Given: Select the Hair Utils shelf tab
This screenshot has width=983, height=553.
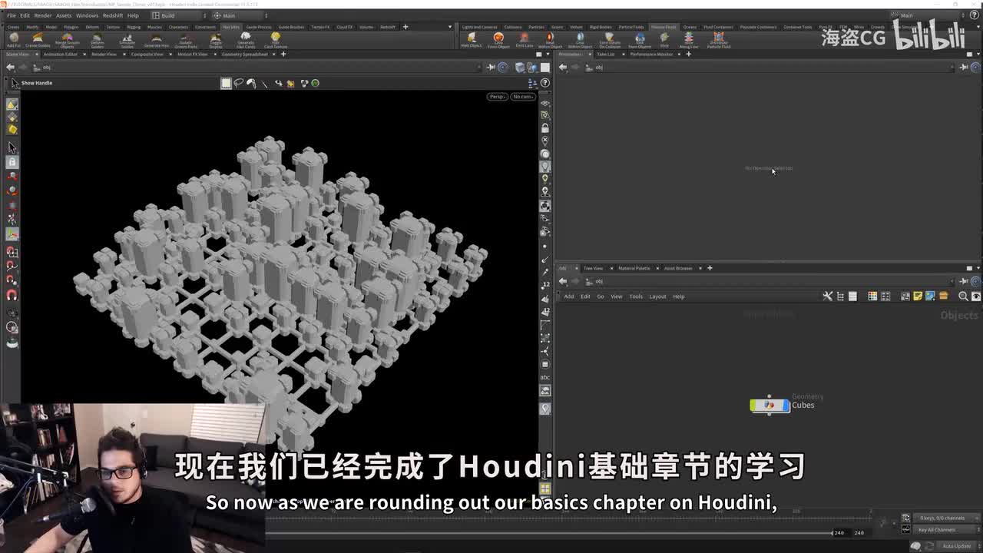Looking at the screenshot, I should [x=230, y=27].
